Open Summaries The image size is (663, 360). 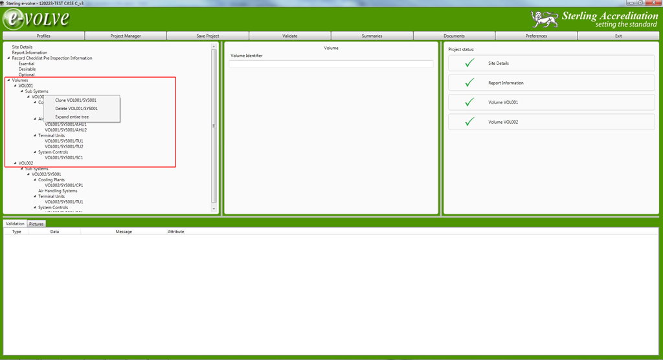372,36
